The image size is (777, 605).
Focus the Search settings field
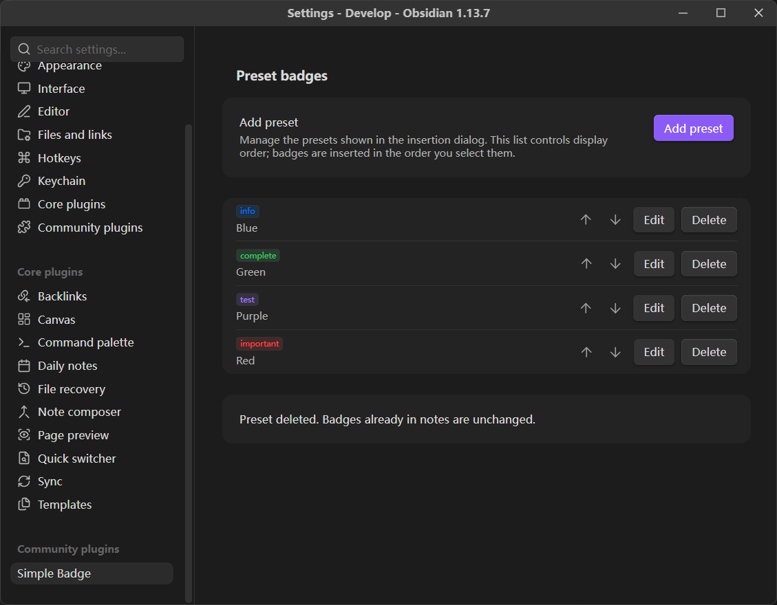[97, 49]
